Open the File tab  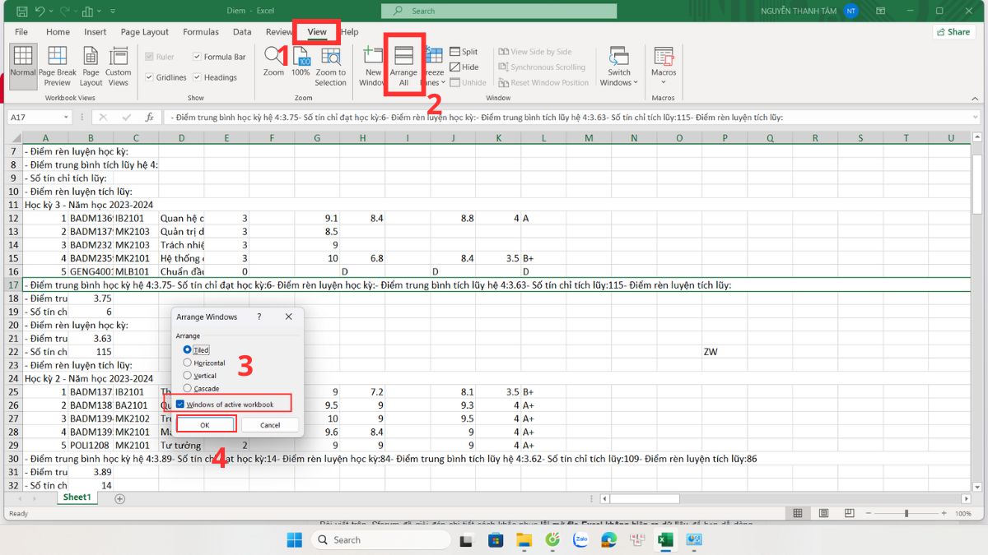tap(21, 32)
